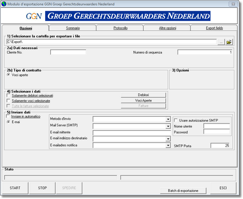Screen dimensions: 243x199
Task: Click the right Stato progress bar
Action: (177, 177)
